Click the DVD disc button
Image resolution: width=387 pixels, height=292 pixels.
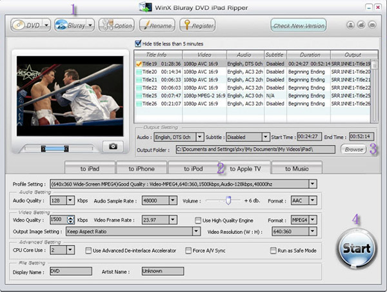(x=26, y=25)
